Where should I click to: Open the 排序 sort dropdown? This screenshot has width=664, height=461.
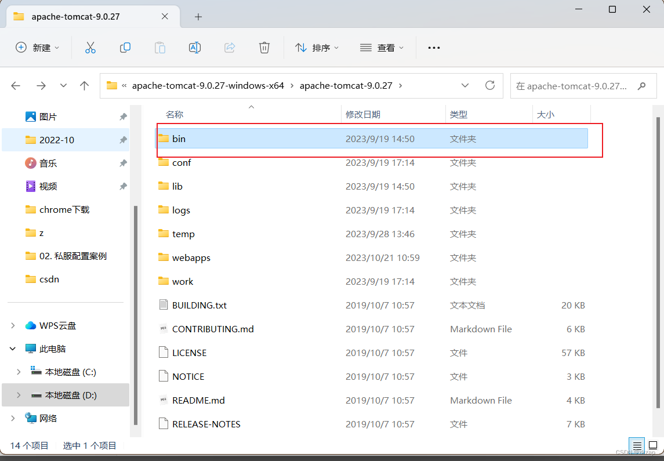pos(317,48)
